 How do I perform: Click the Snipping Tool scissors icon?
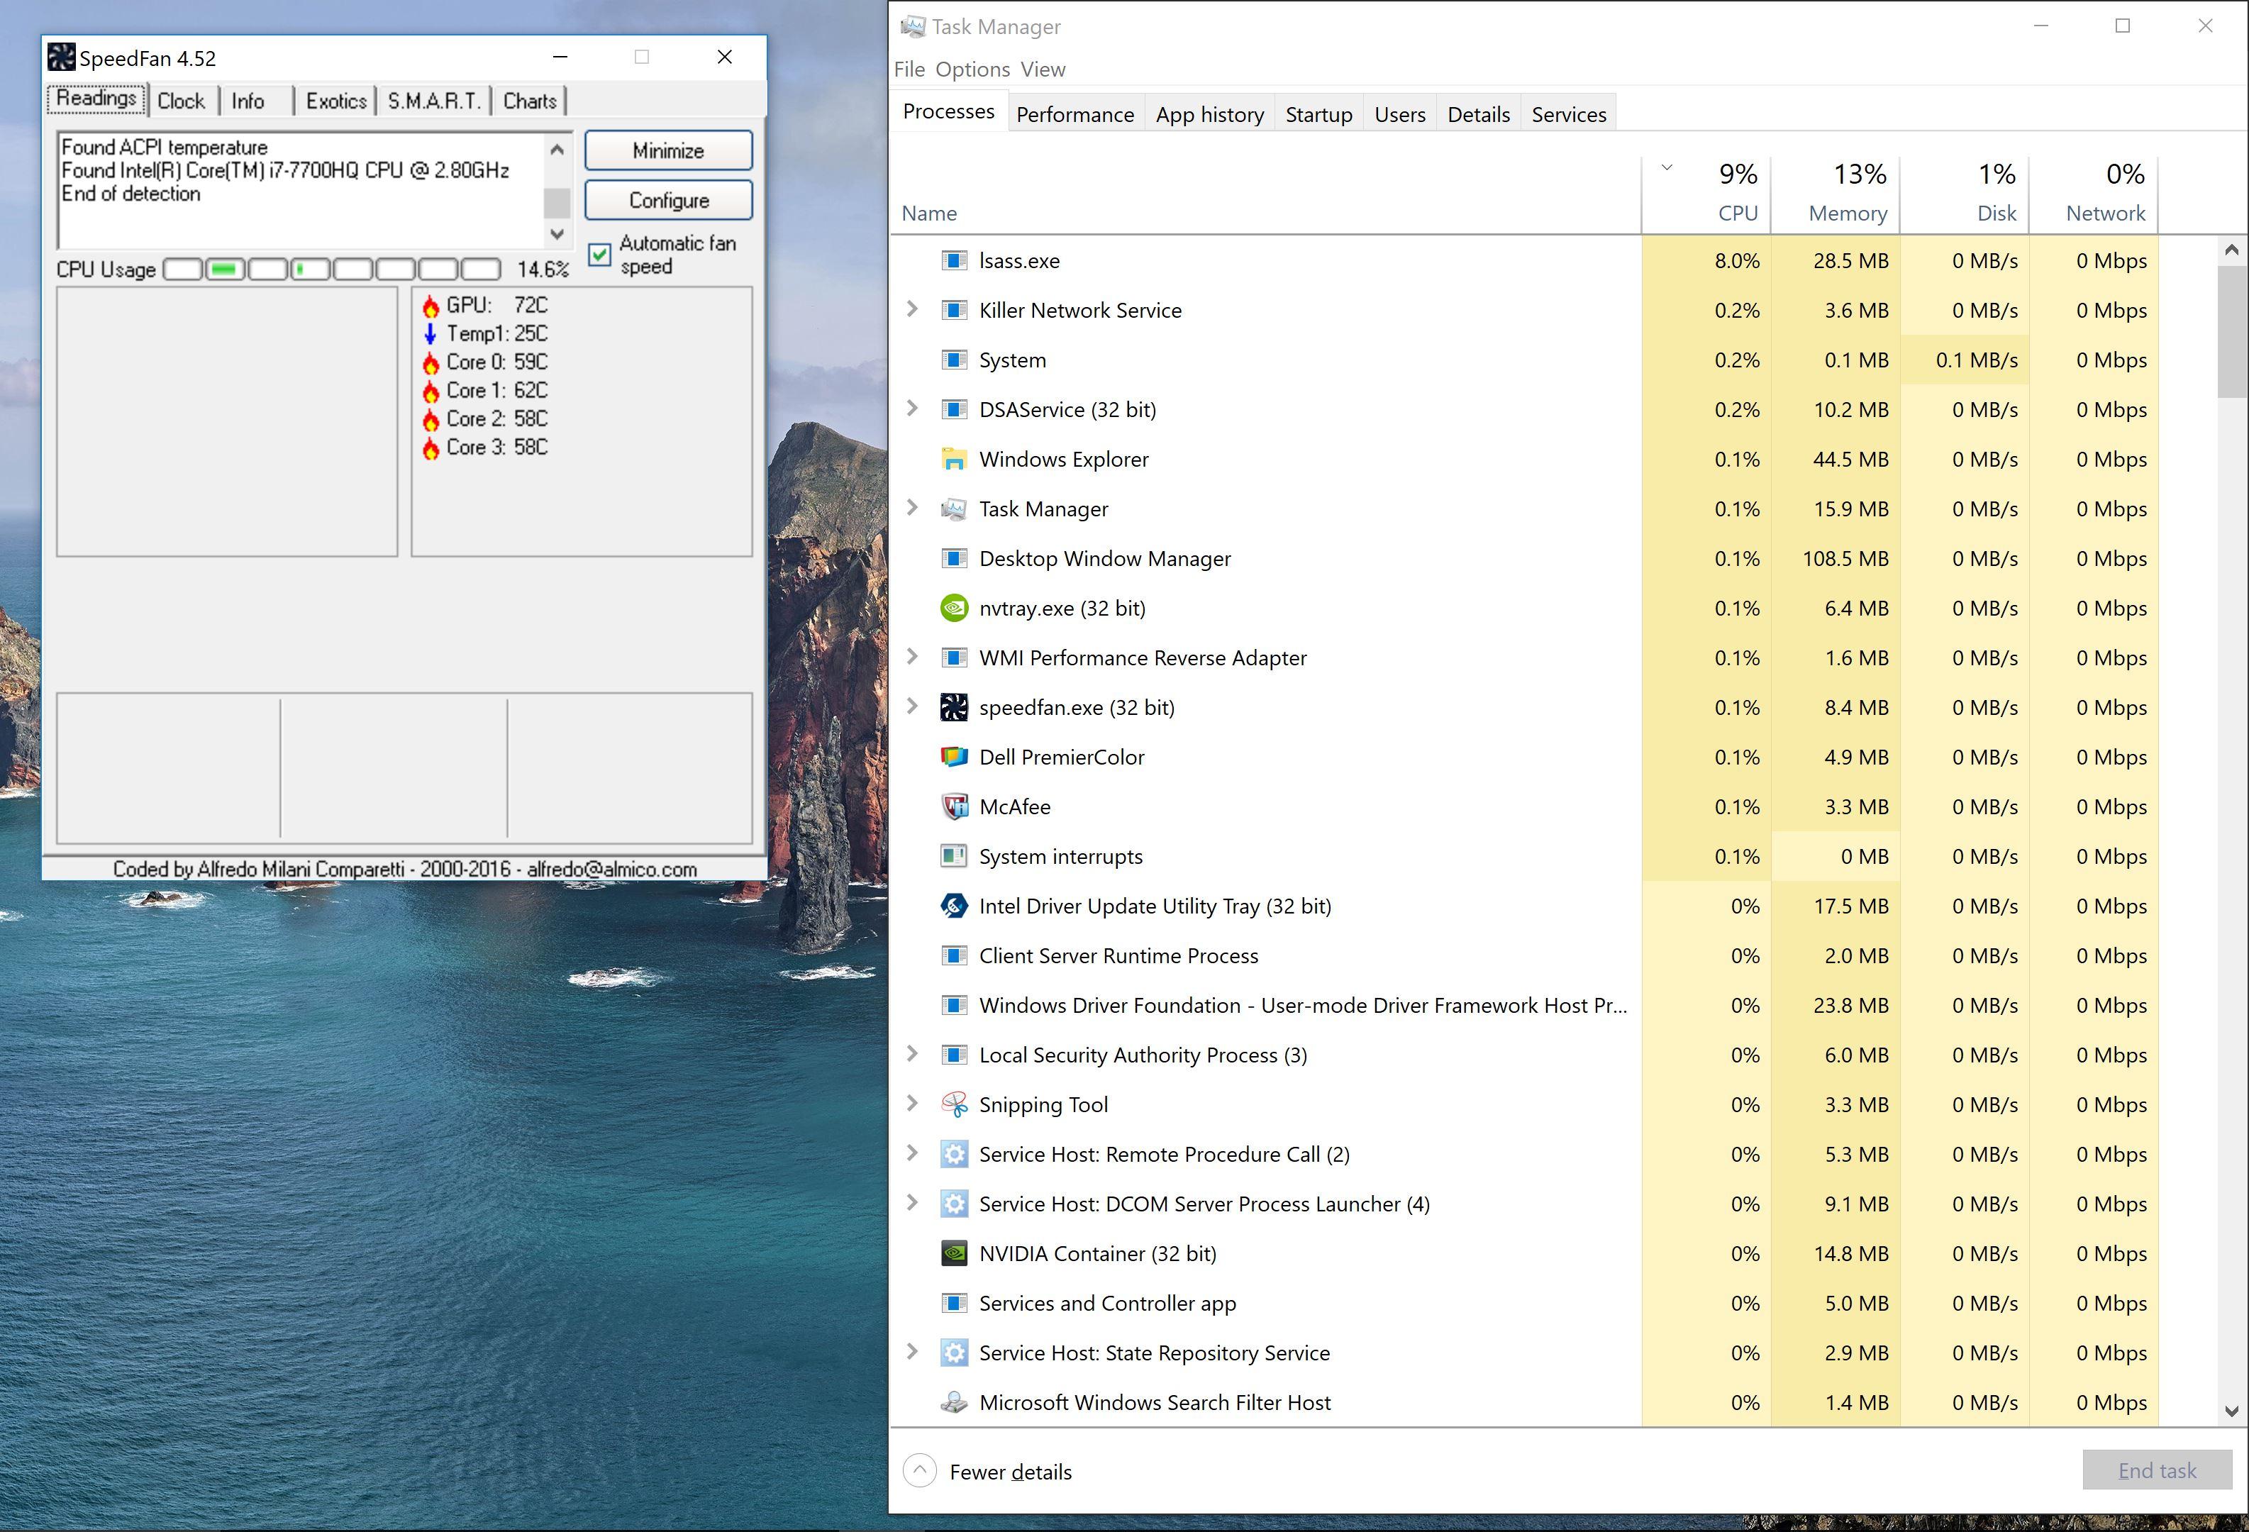(953, 1104)
